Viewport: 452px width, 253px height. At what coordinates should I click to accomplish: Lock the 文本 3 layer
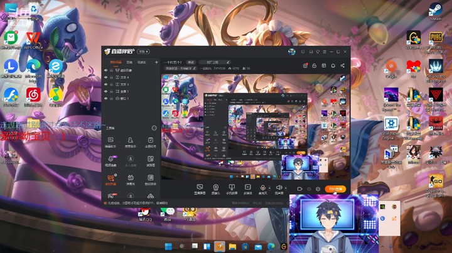pyautogui.click(x=111, y=85)
